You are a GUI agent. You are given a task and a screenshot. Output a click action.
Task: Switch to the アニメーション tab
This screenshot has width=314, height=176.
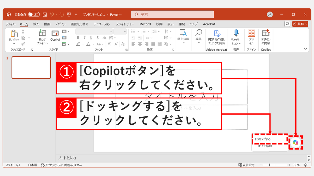click(102, 24)
